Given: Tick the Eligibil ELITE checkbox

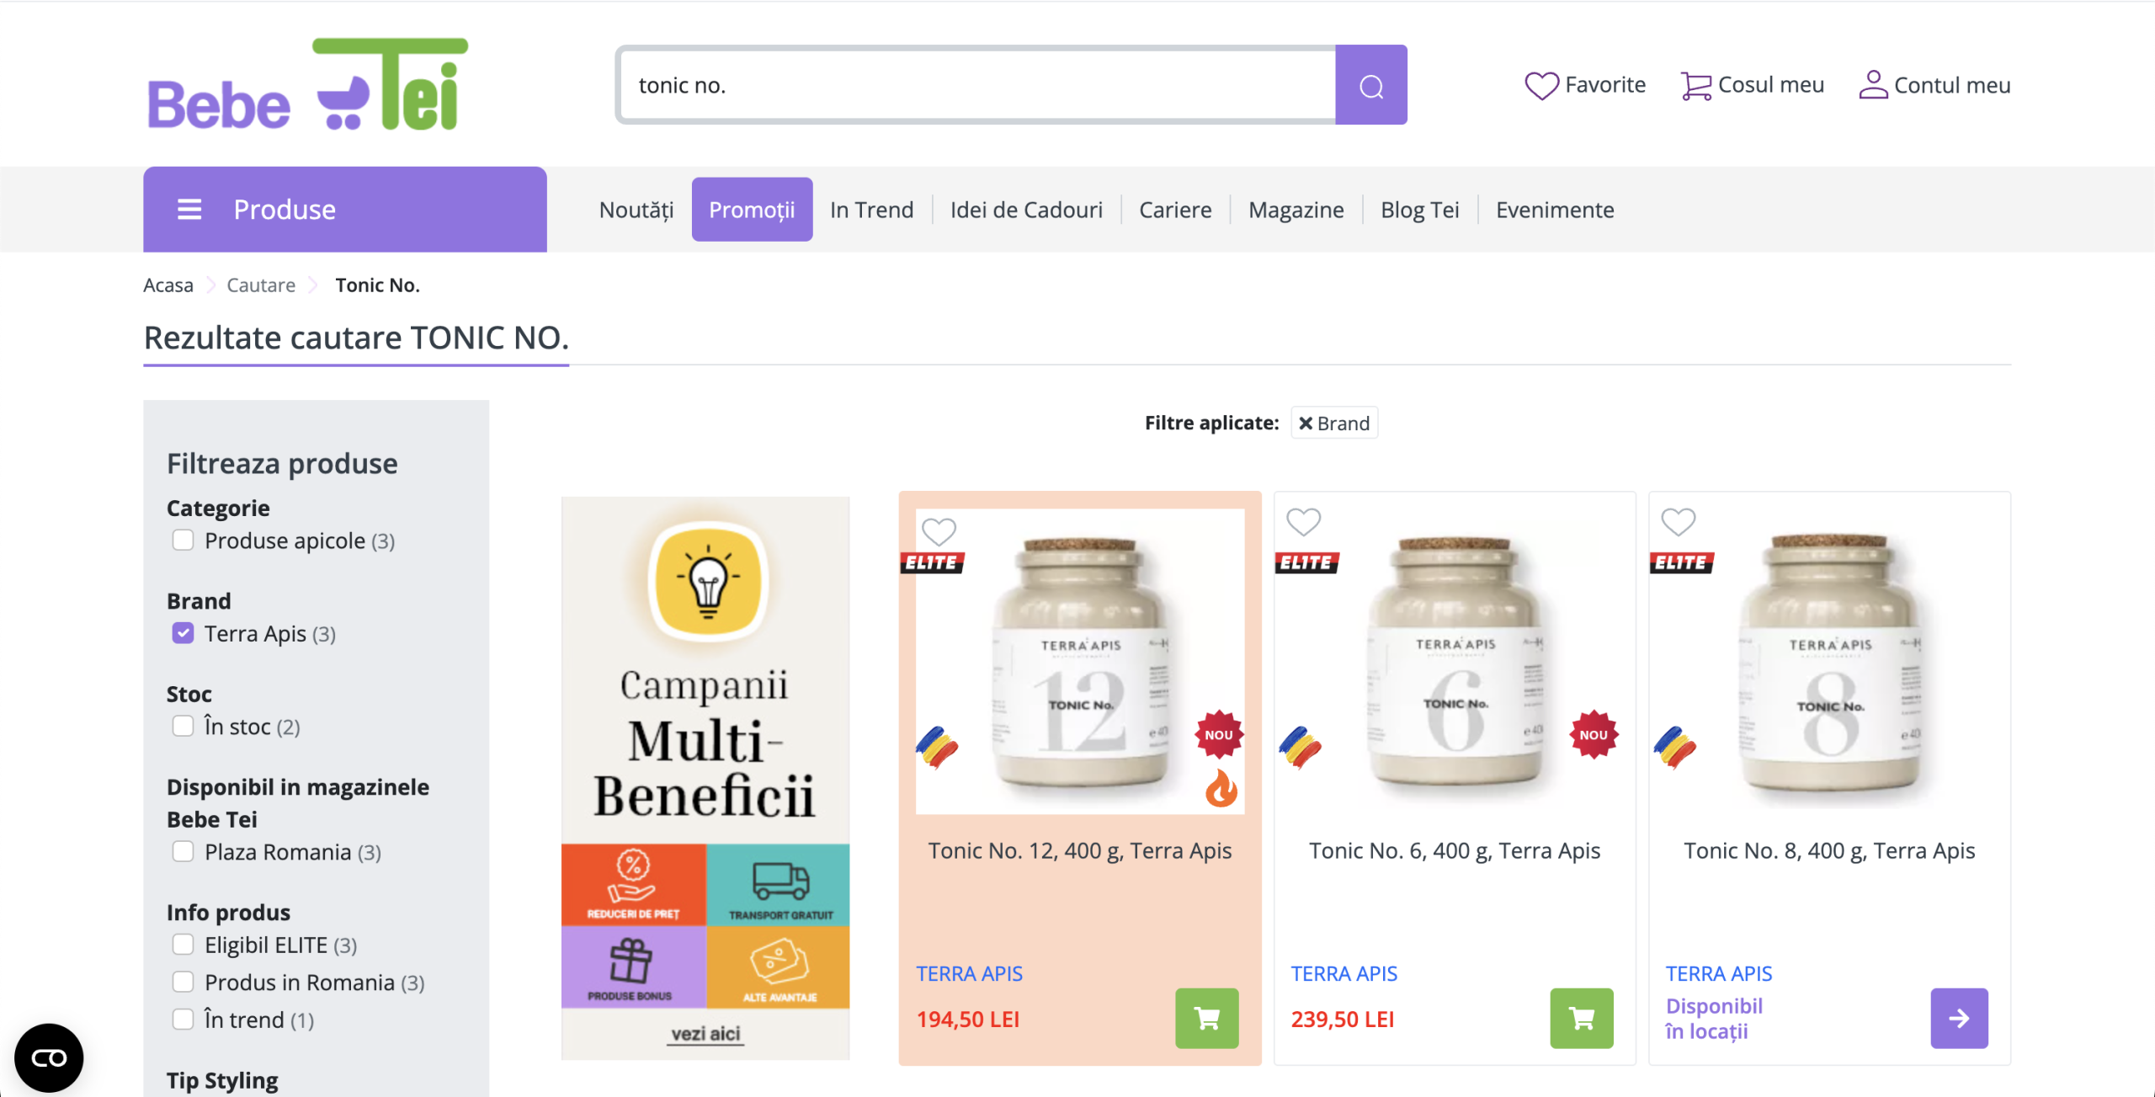Looking at the screenshot, I should [x=183, y=945].
